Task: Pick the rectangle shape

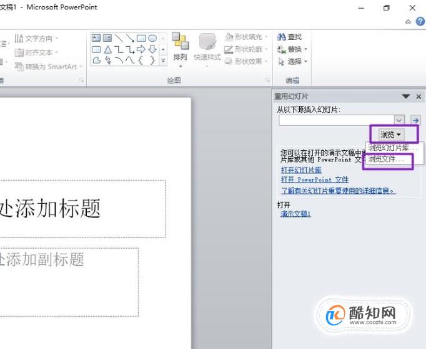Action: pyautogui.click(x=141, y=38)
